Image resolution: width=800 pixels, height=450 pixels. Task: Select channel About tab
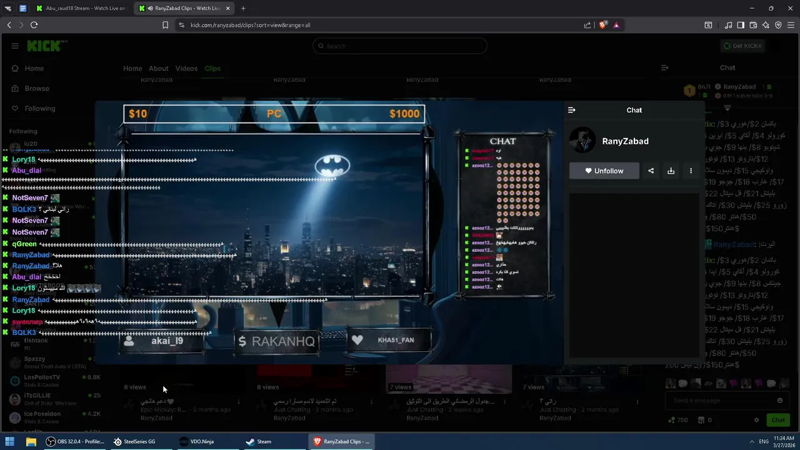pyautogui.click(x=158, y=68)
